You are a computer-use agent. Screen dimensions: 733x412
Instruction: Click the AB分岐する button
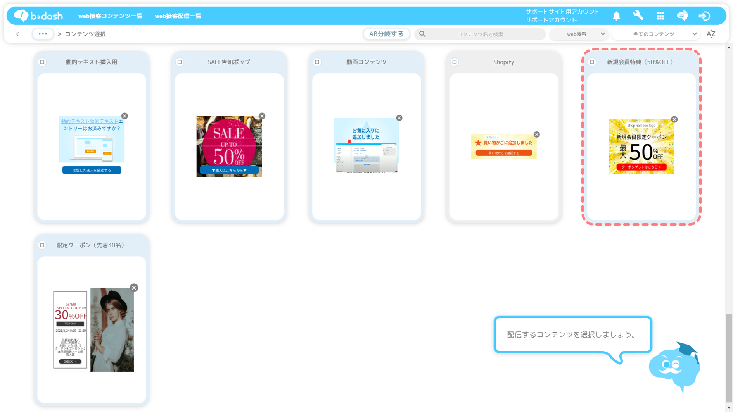(386, 34)
